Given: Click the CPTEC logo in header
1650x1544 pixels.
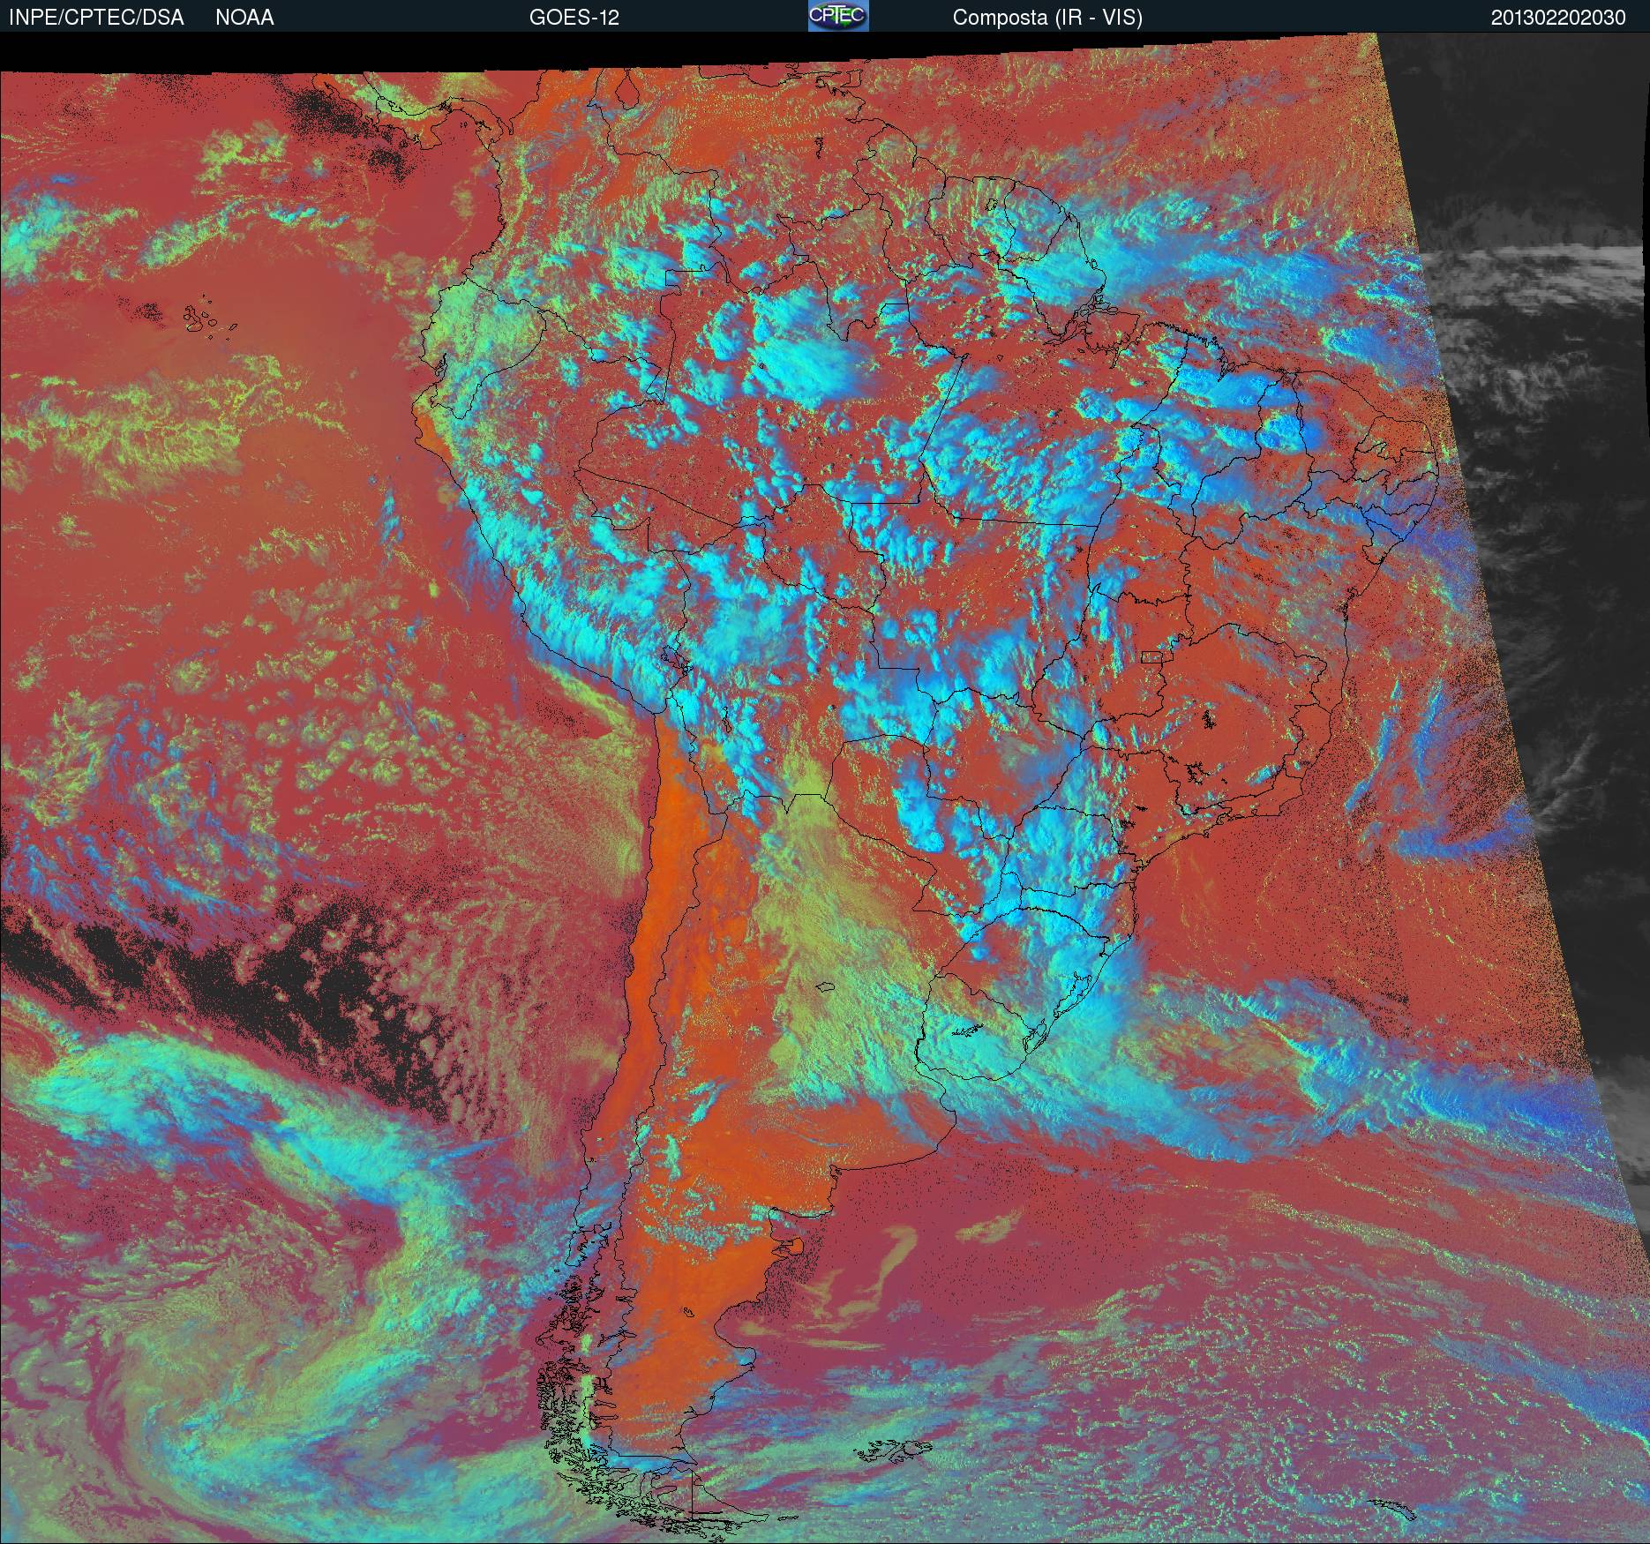Looking at the screenshot, I should pos(837,17).
